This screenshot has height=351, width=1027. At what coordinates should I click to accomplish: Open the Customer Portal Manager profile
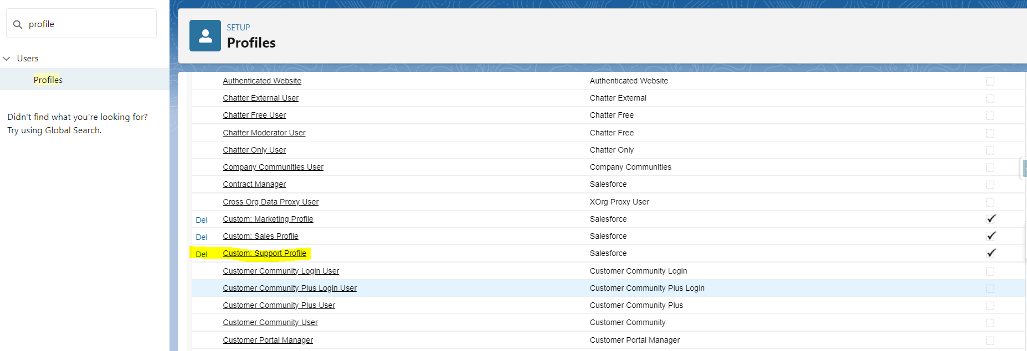[x=268, y=340]
